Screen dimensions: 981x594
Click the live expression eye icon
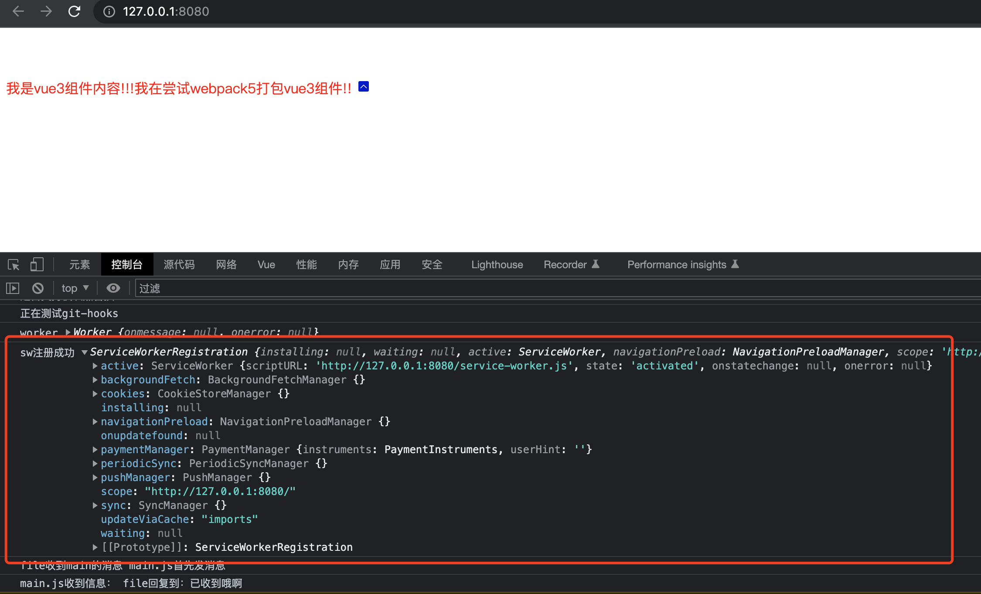click(113, 288)
